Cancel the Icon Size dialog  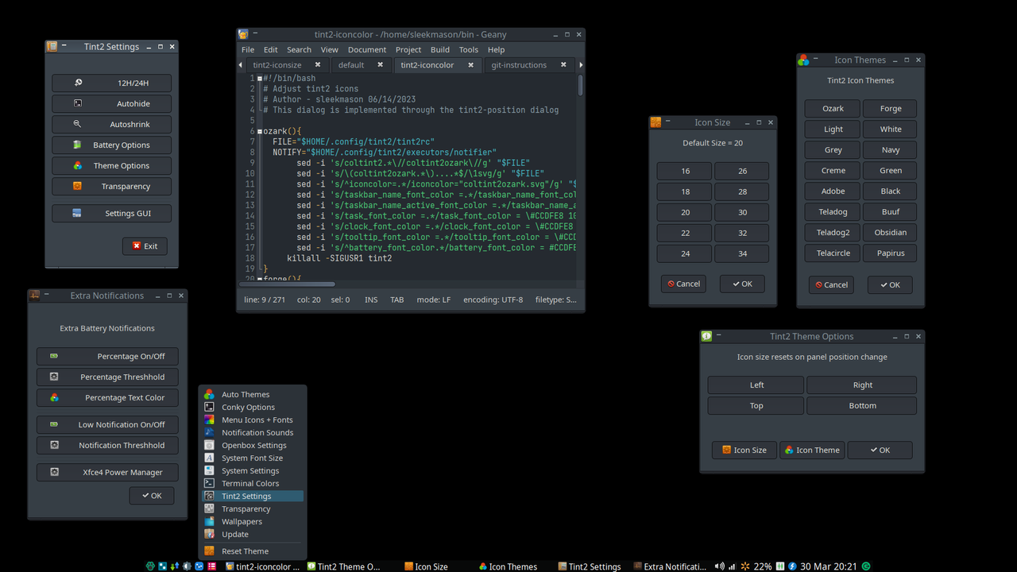[684, 284]
